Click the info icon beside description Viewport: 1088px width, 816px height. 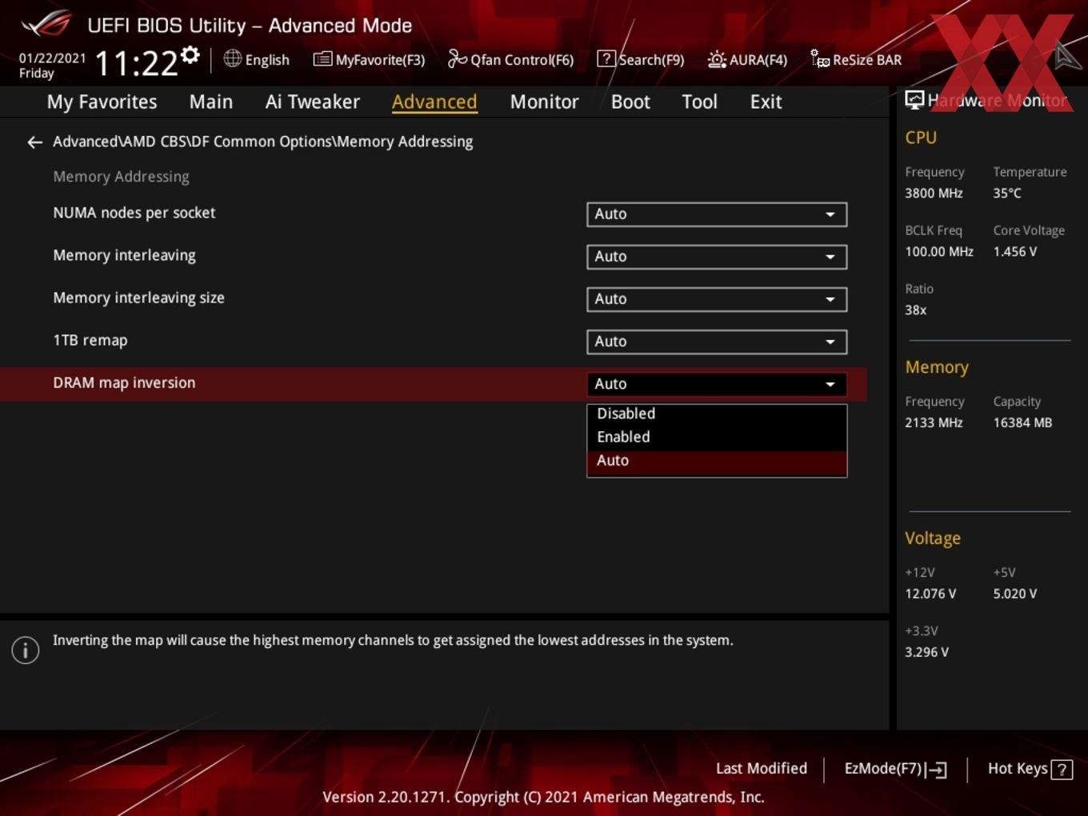26,650
